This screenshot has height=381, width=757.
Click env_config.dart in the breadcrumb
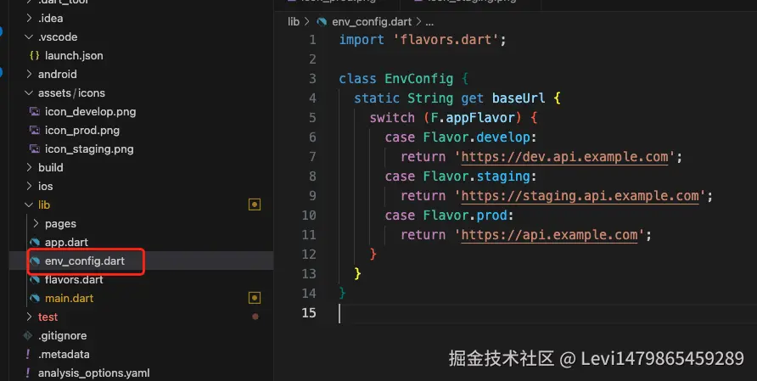point(372,22)
